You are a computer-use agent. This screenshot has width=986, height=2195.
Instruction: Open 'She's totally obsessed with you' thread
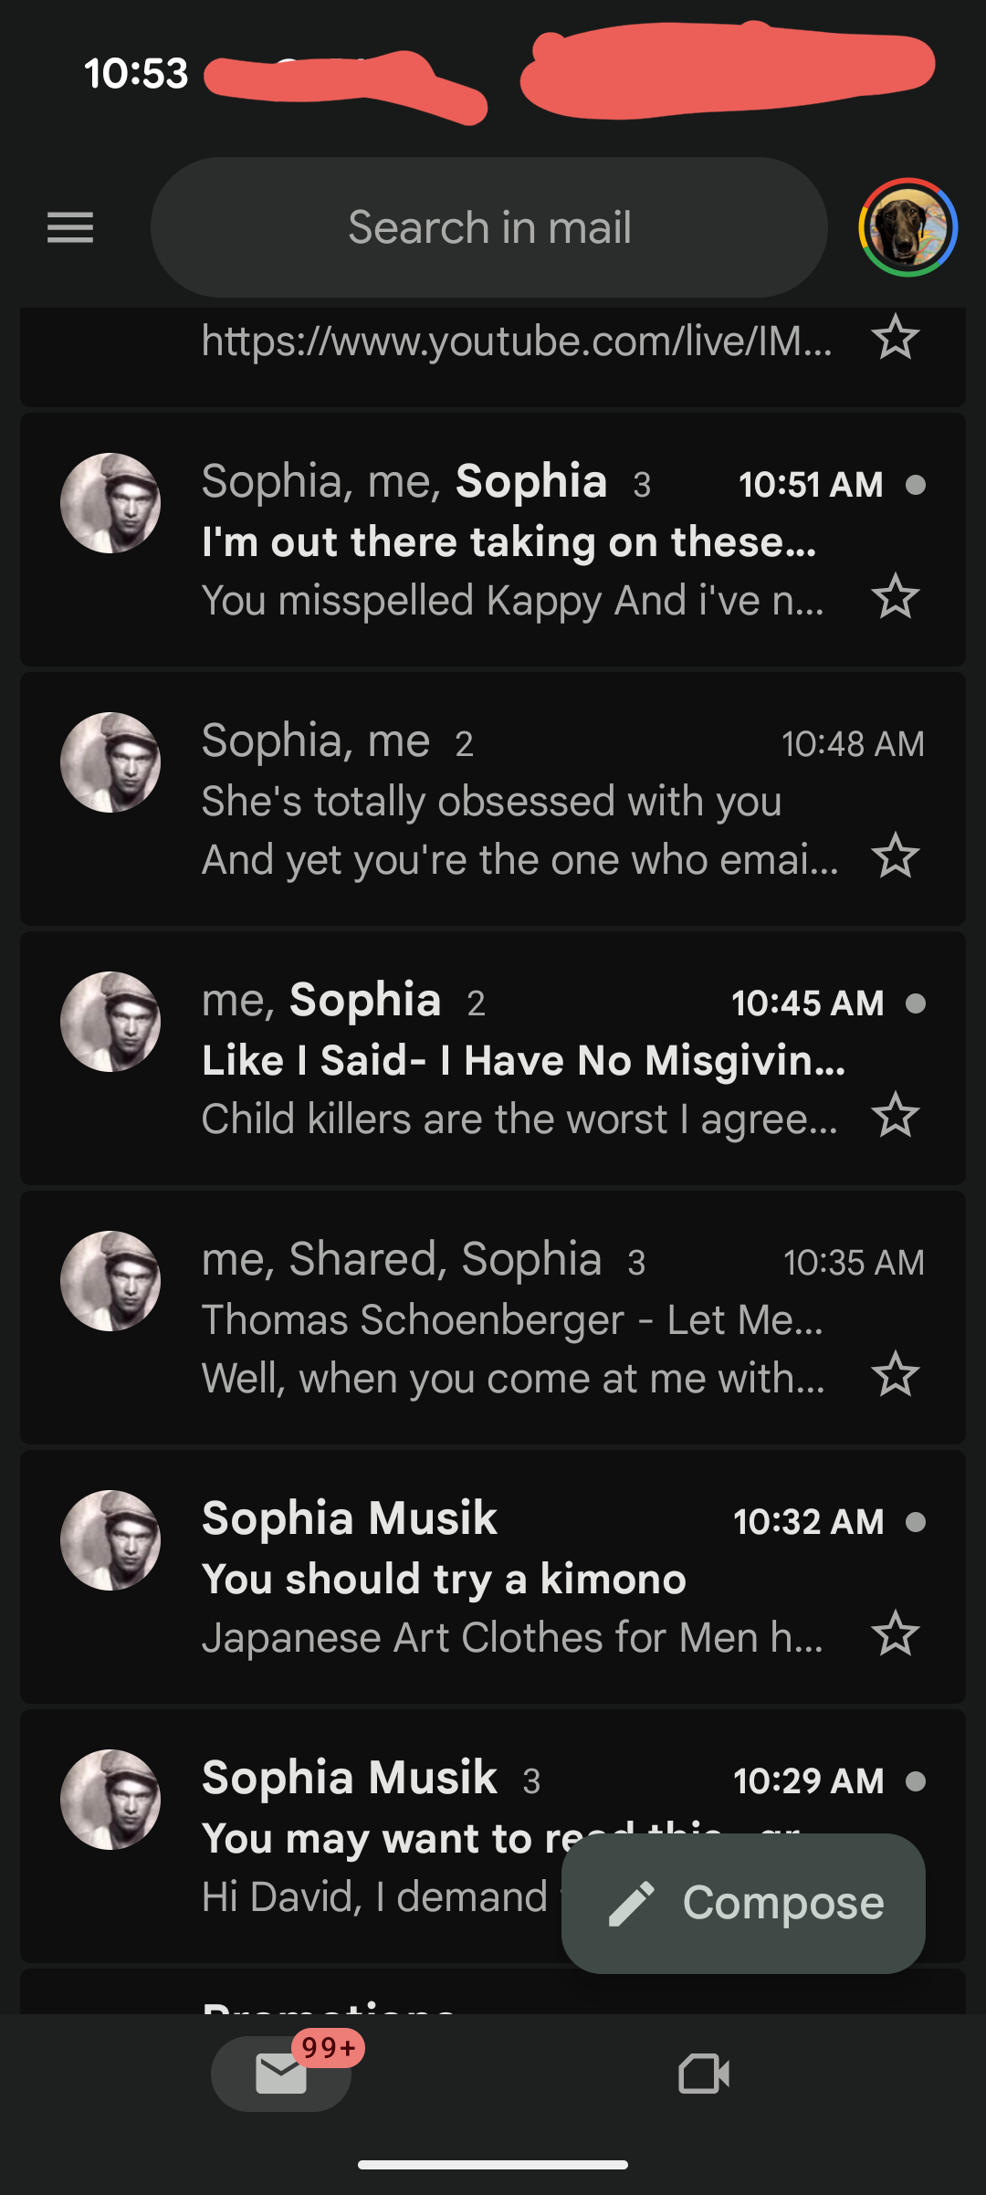pos(511,802)
